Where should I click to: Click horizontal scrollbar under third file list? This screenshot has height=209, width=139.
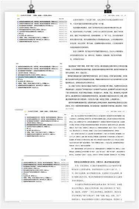[x=45, y=156]
